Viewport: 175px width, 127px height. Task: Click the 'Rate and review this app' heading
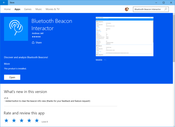(24, 113)
